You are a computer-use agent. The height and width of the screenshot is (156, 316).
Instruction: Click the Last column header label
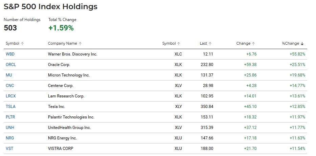[203, 43]
